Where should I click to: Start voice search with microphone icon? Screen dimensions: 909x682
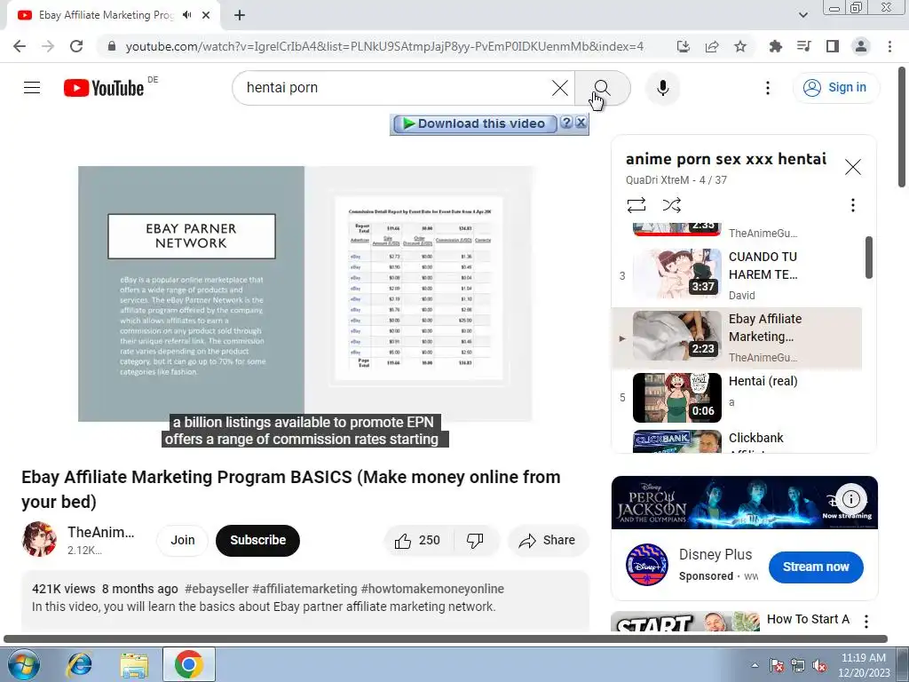pos(662,88)
